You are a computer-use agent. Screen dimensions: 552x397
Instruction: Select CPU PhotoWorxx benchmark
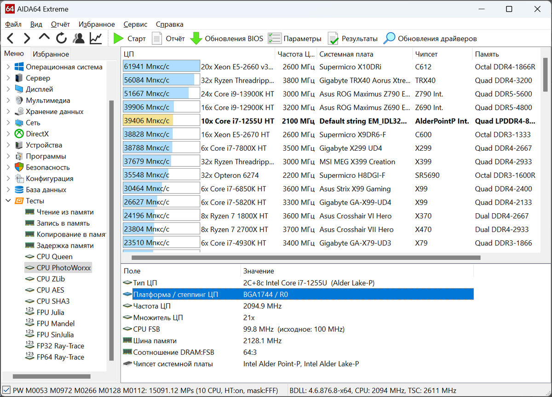point(63,268)
